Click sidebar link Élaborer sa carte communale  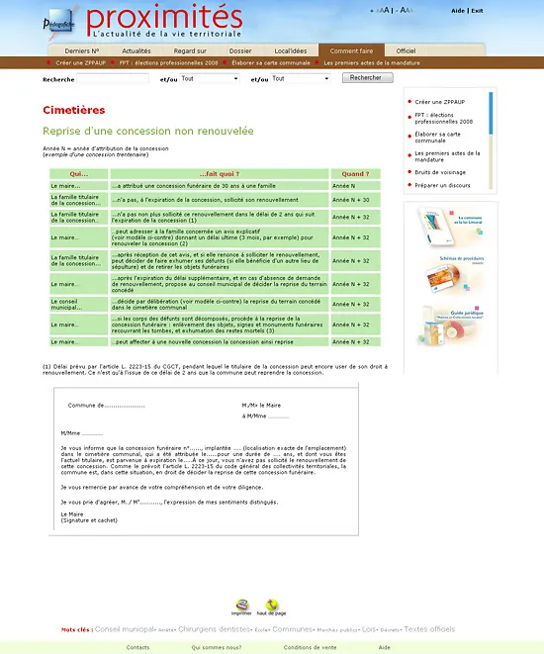click(x=438, y=138)
